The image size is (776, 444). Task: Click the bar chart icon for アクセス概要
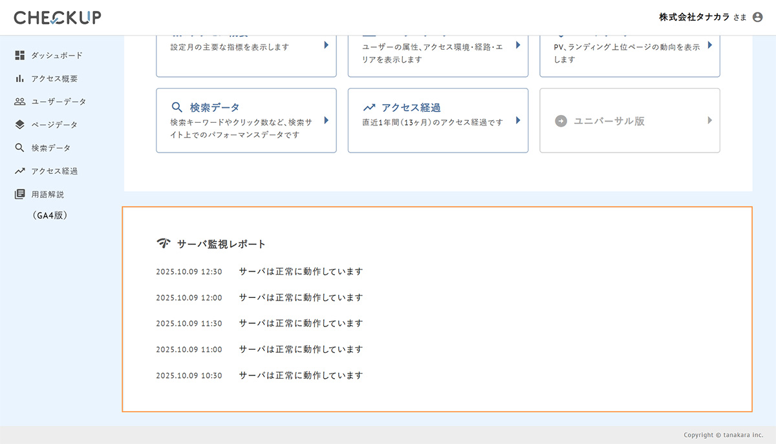pyautogui.click(x=19, y=79)
